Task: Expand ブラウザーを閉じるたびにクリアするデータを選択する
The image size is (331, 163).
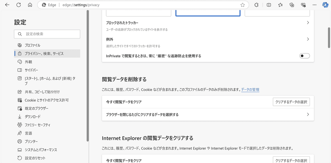Action: pyautogui.click(x=208, y=114)
